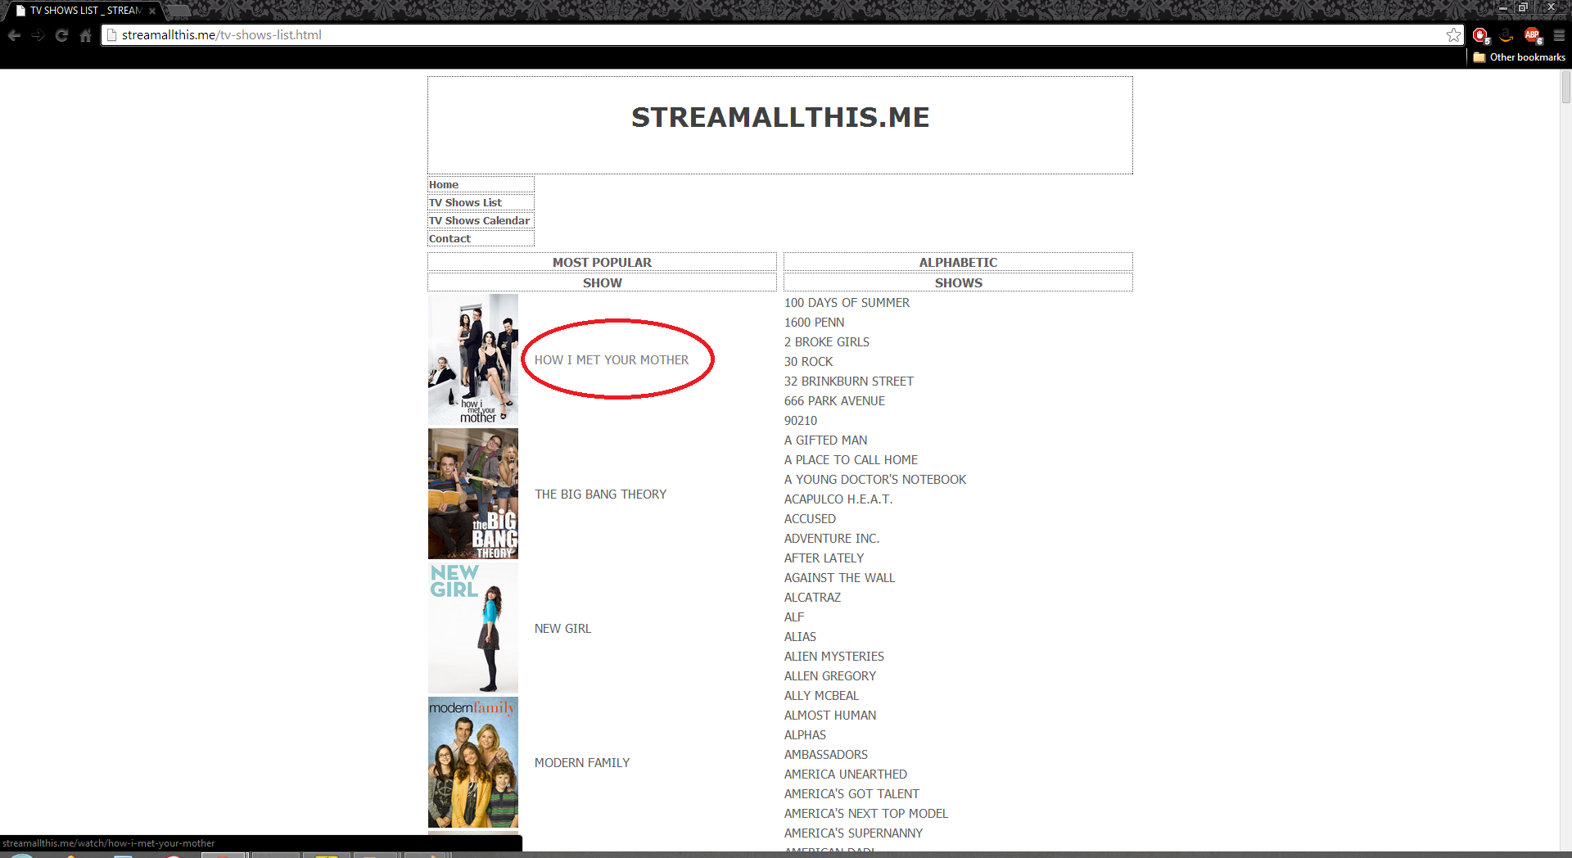Reload the page with the refresh icon
The width and height of the screenshot is (1572, 858).
pyautogui.click(x=62, y=35)
